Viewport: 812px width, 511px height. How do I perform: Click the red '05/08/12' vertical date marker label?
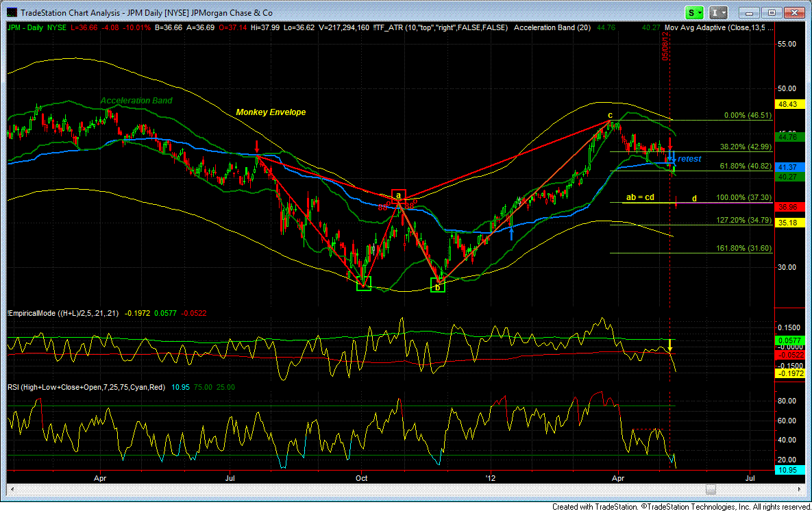(x=665, y=47)
